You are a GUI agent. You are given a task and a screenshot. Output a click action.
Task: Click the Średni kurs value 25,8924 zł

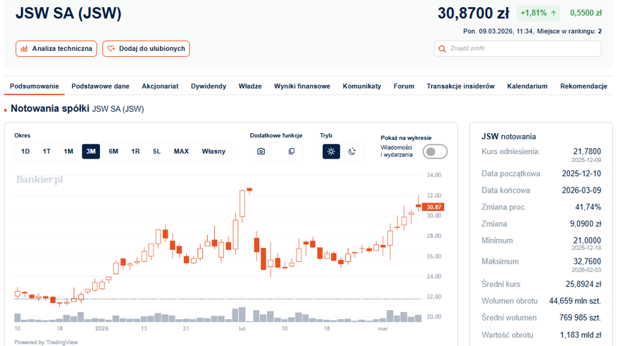point(583,284)
